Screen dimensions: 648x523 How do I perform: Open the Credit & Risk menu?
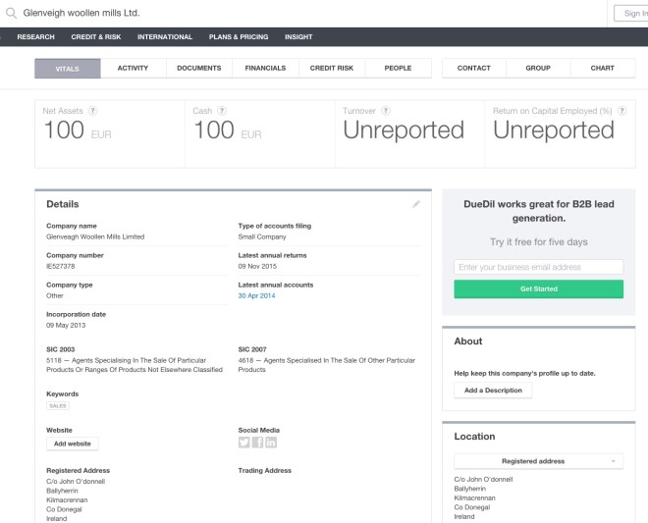coord(95,37)
